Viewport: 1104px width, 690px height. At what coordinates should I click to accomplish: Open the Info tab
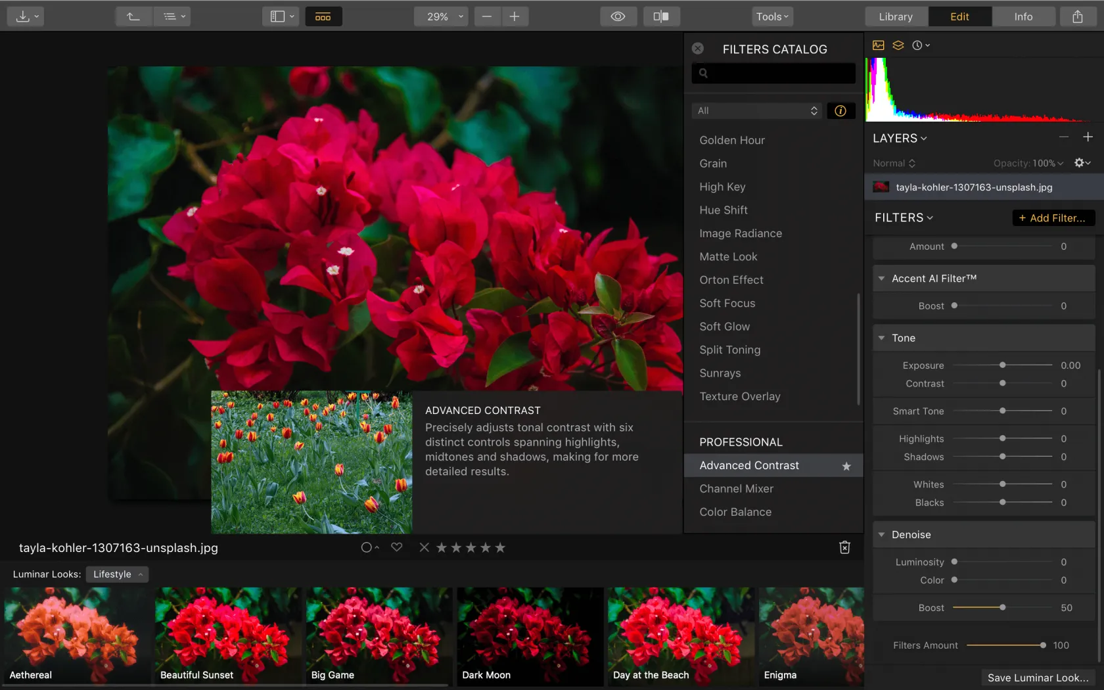[1023, 16]
